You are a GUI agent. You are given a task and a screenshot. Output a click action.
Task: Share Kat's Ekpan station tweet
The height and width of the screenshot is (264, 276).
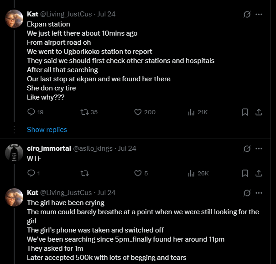point(259,112)
